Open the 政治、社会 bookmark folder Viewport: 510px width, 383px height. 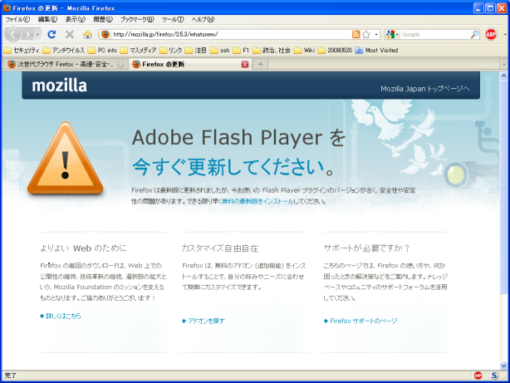[272, 50]
